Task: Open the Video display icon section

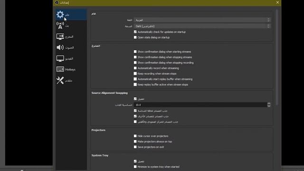Action: [x=60, y=58]
